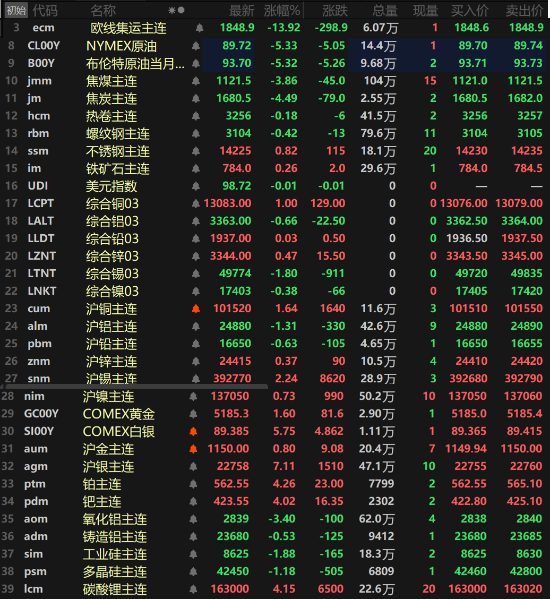Click the bell icon on the COMEX黄金 row
This screenshot has width=550, height=599.
pos(193,414)
